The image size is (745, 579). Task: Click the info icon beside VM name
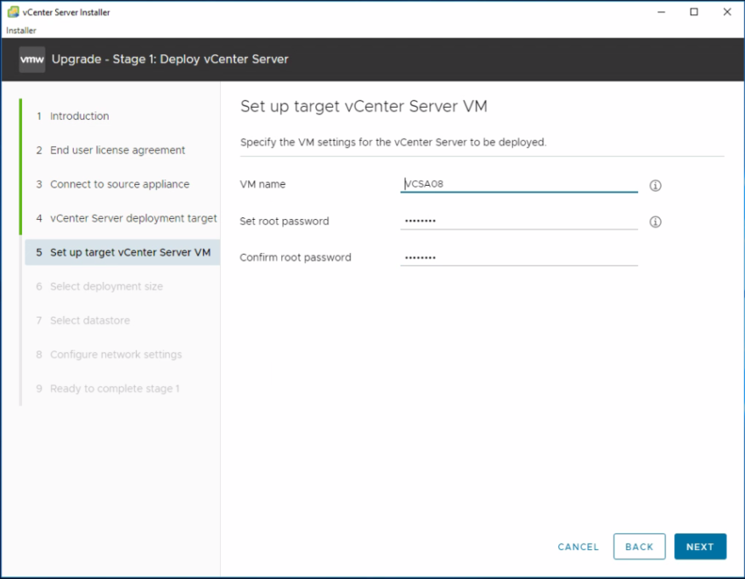(x=655, y=186)
